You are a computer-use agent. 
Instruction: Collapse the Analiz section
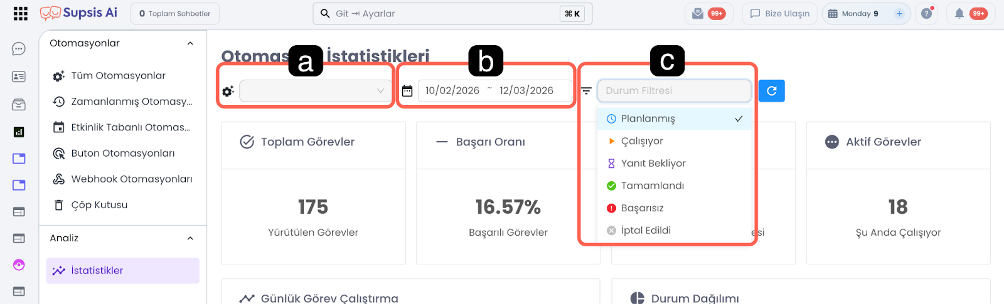pos(190,238)
